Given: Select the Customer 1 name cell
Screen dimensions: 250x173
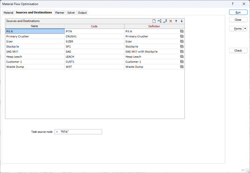Looking at the screenshot, I should [x=35, y=62].
